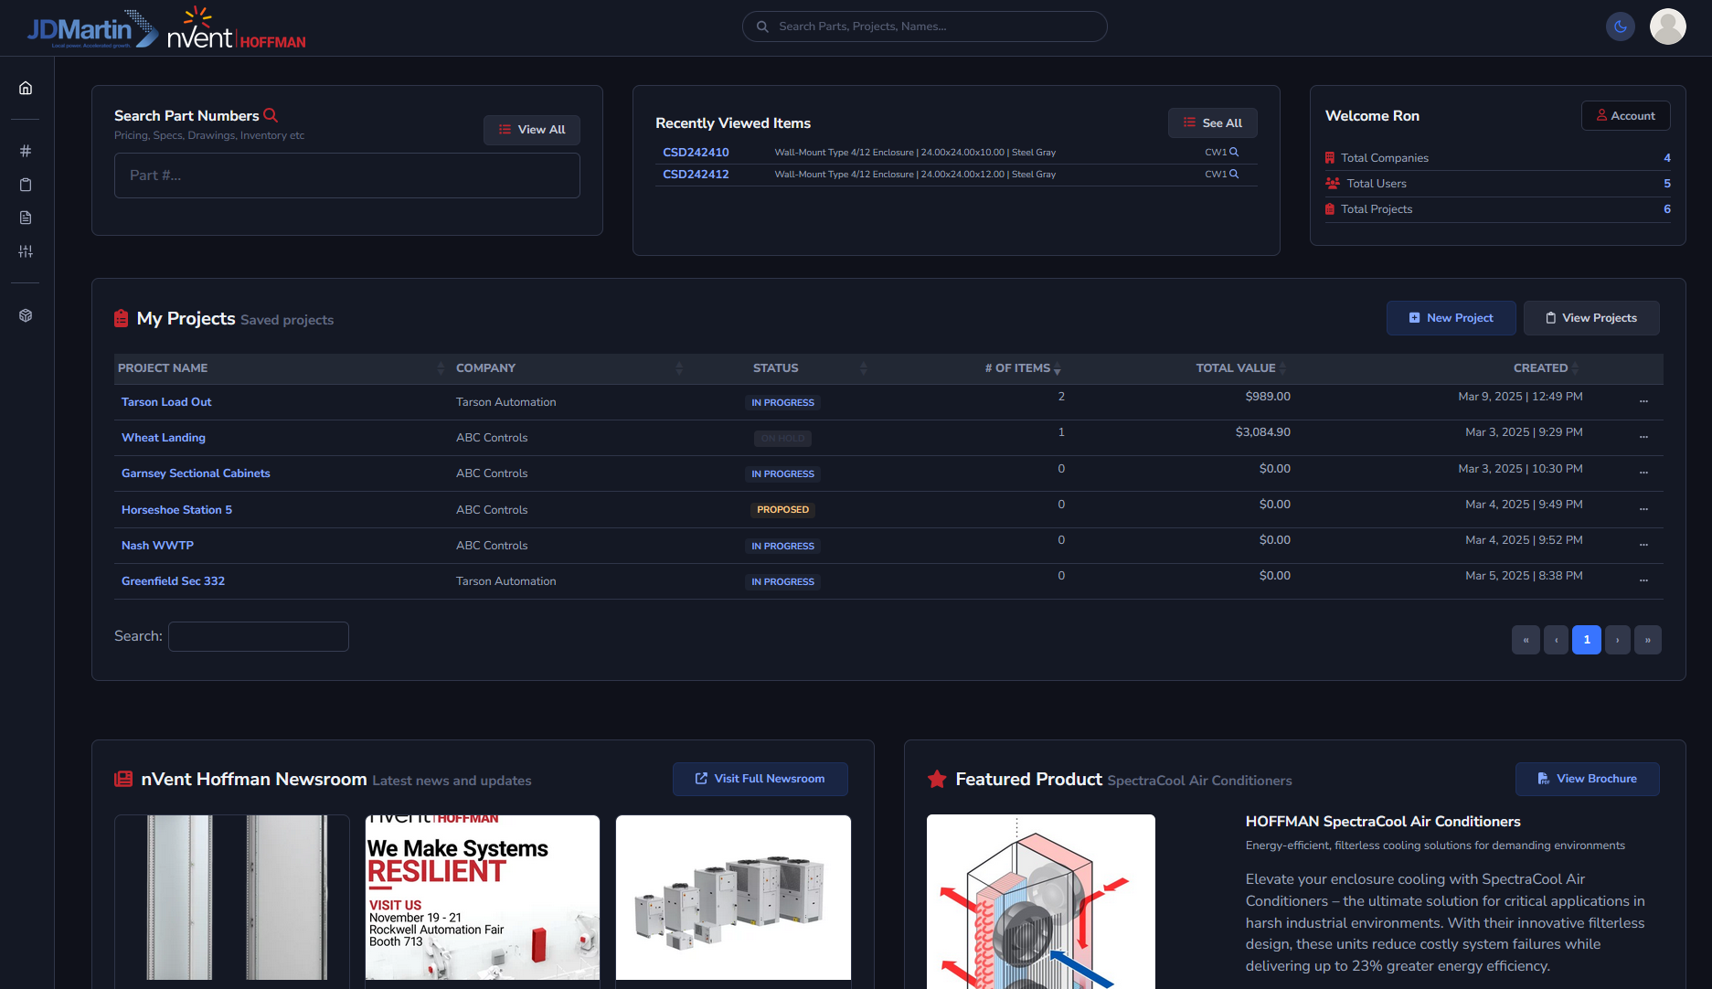Open the clipboard projects sidebar icon

pos(26,185)
